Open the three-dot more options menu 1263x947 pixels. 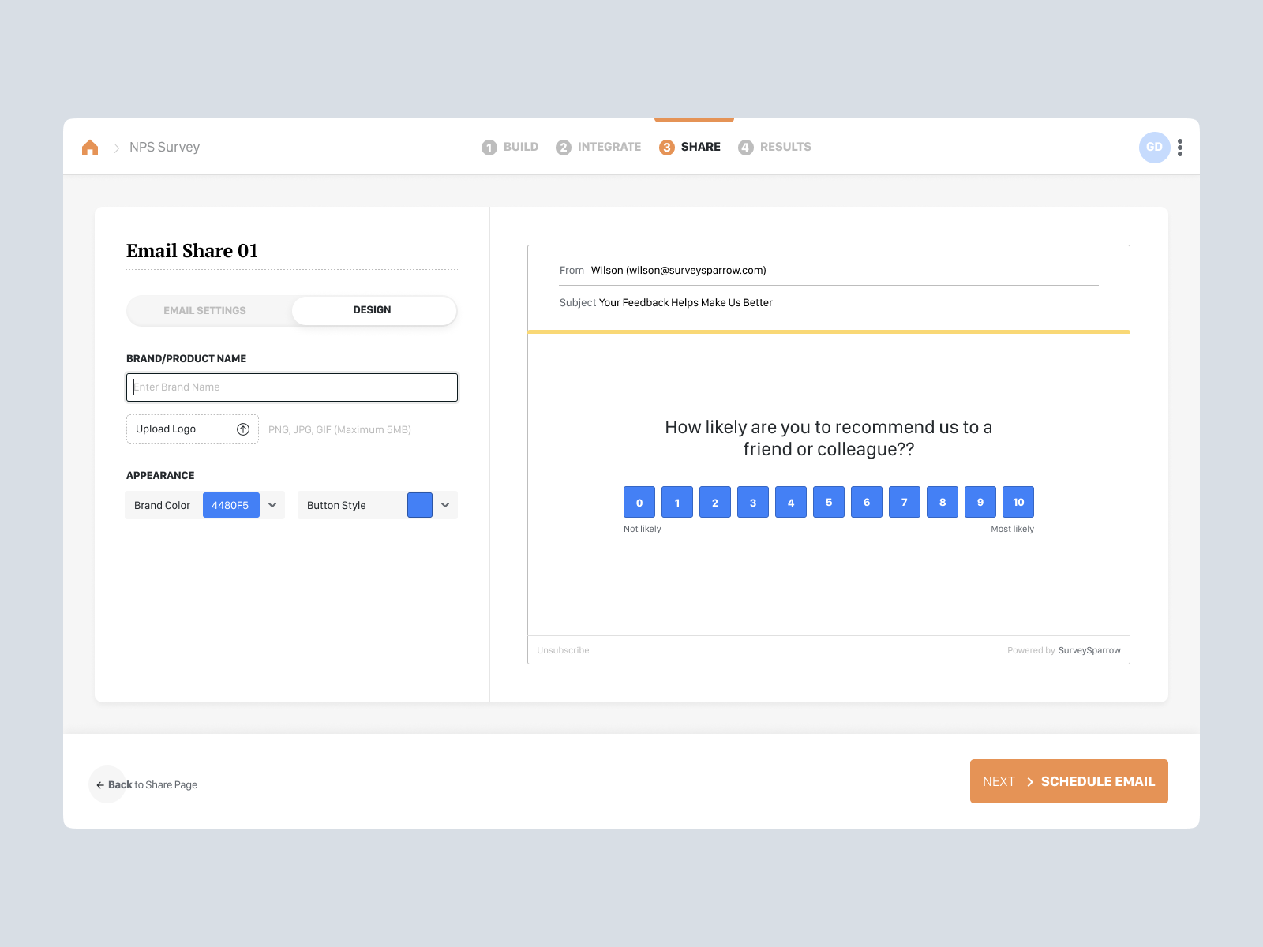pyautogui.click(x=1180, y=148)
